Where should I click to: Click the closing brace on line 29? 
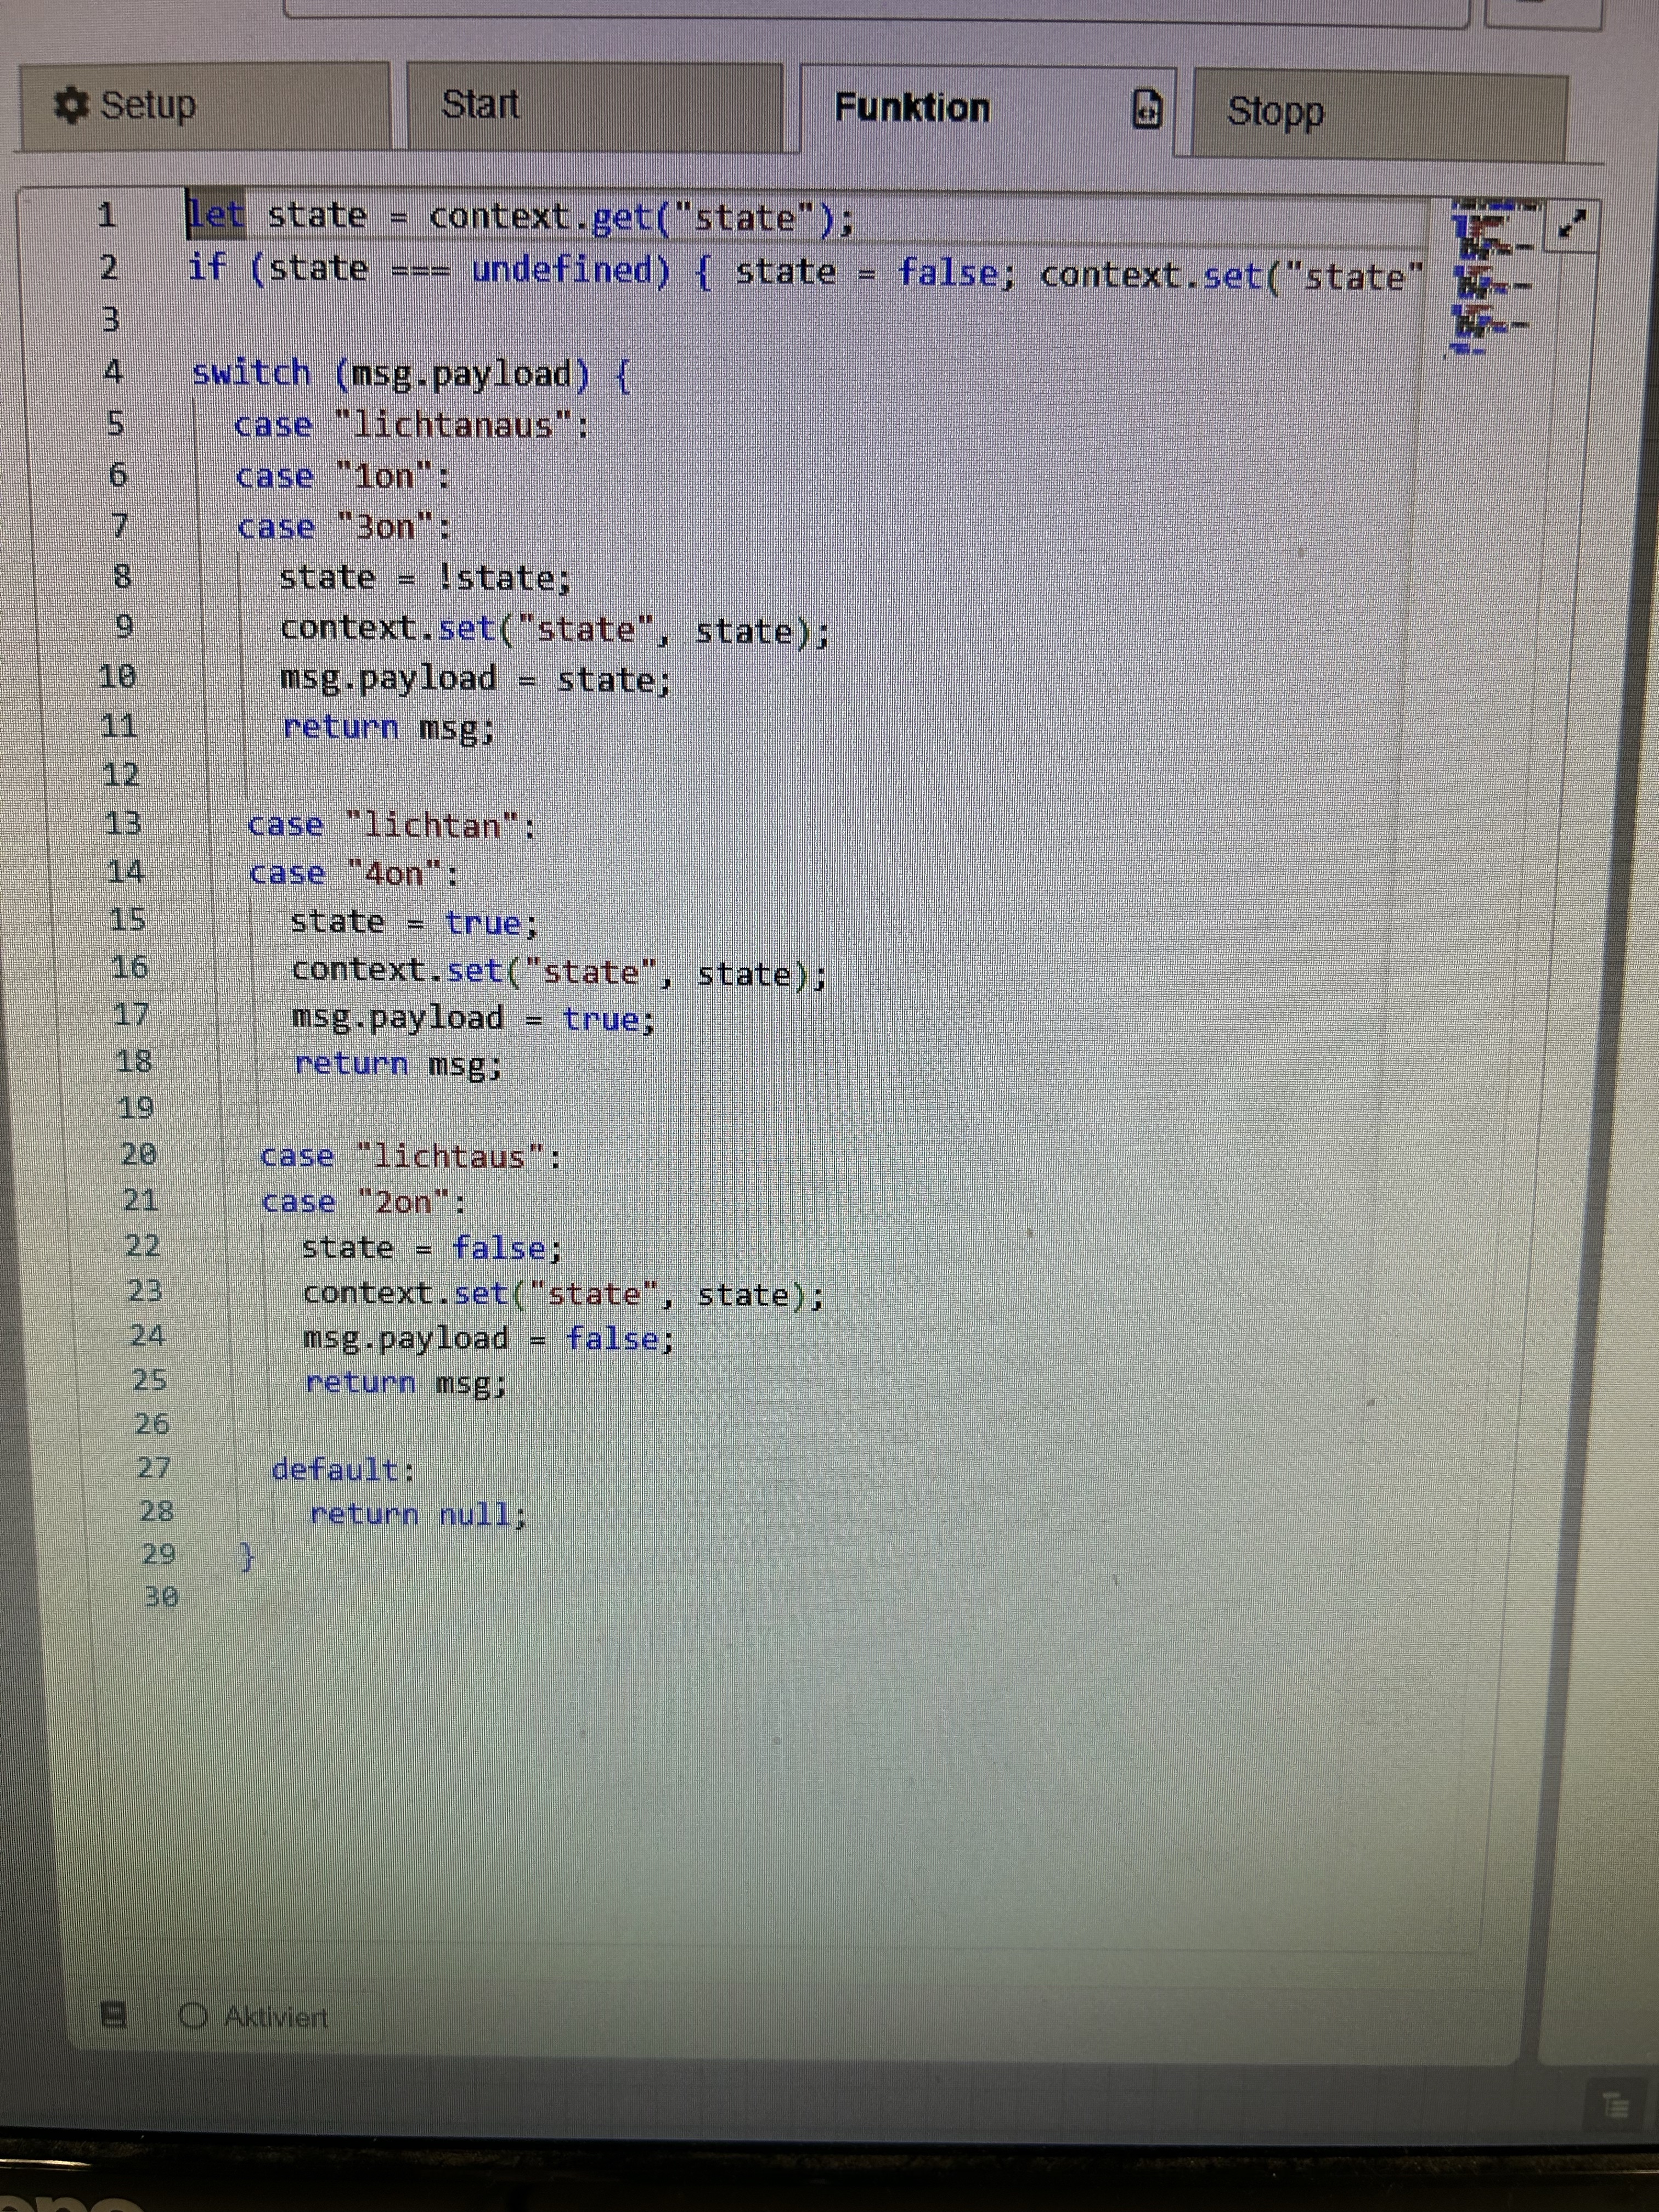point(247,1556)
